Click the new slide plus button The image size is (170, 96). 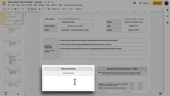(x=4, y=9)
